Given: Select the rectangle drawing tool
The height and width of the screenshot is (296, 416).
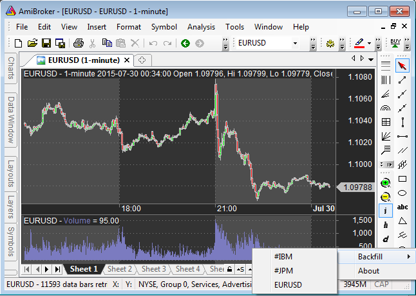Looking at the screenshot, I should coord(402,179).
